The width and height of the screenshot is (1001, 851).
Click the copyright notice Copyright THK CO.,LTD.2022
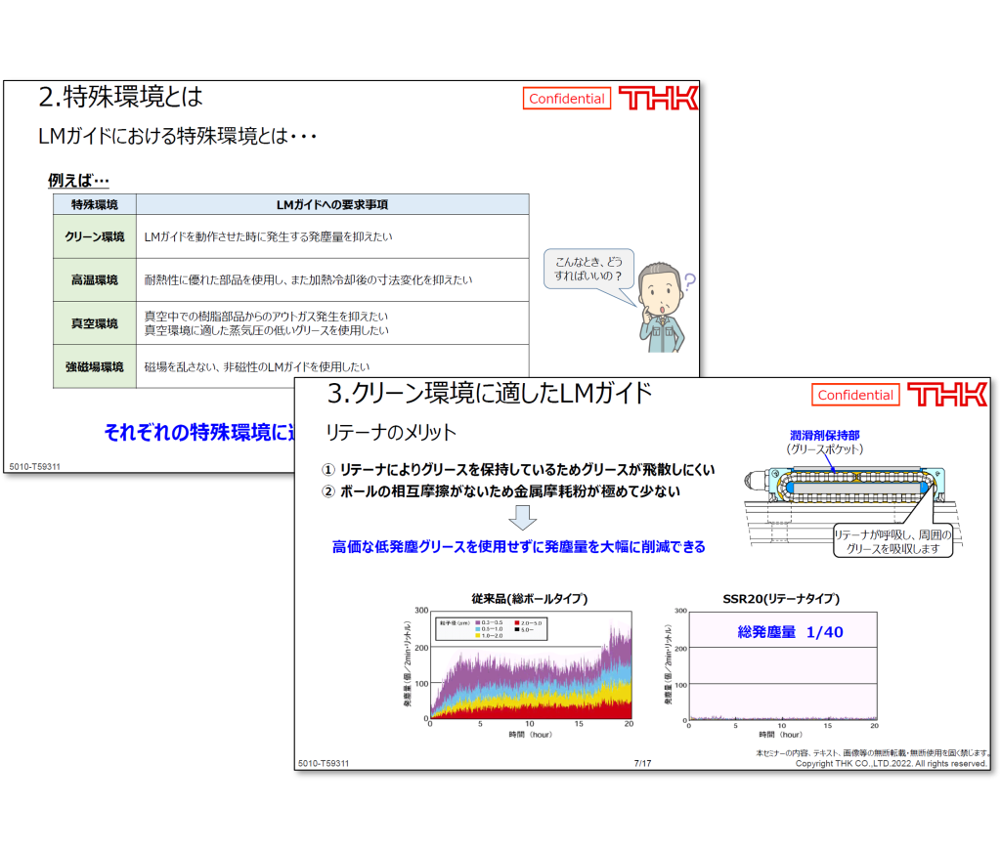[891, 764]
